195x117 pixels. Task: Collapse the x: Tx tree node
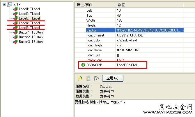4,4
